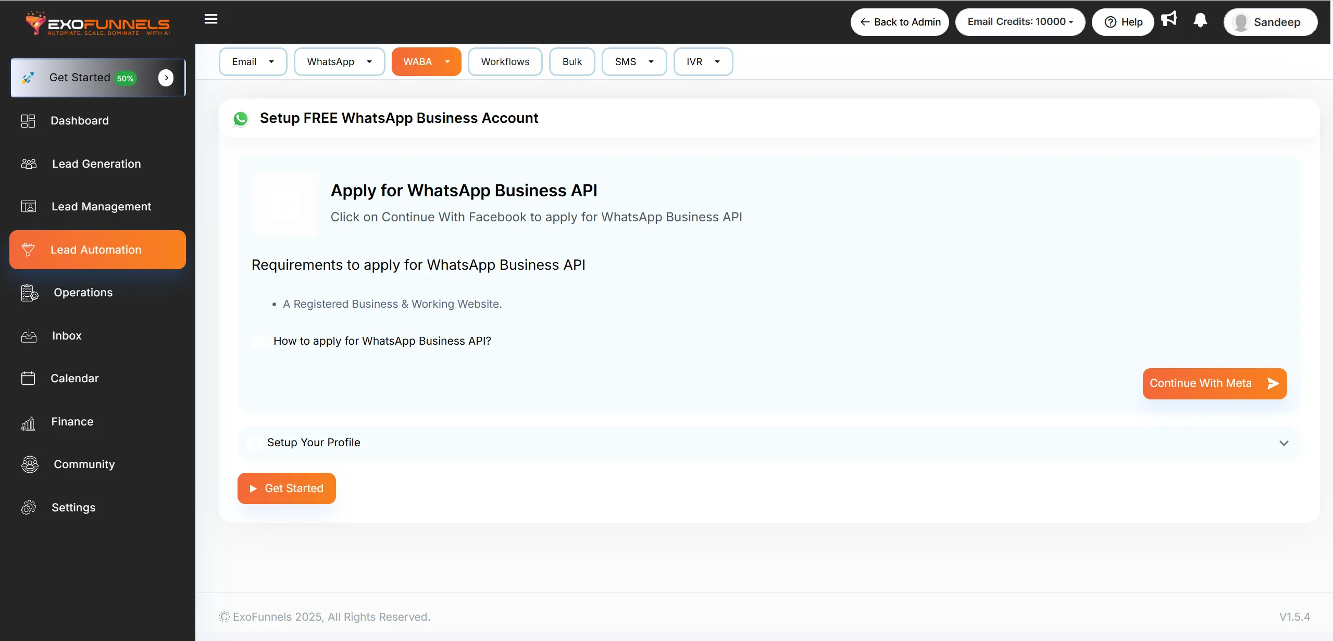Switch to the Workflows tab
Viewport: 1333px width, 641px height.
(505, 62)
